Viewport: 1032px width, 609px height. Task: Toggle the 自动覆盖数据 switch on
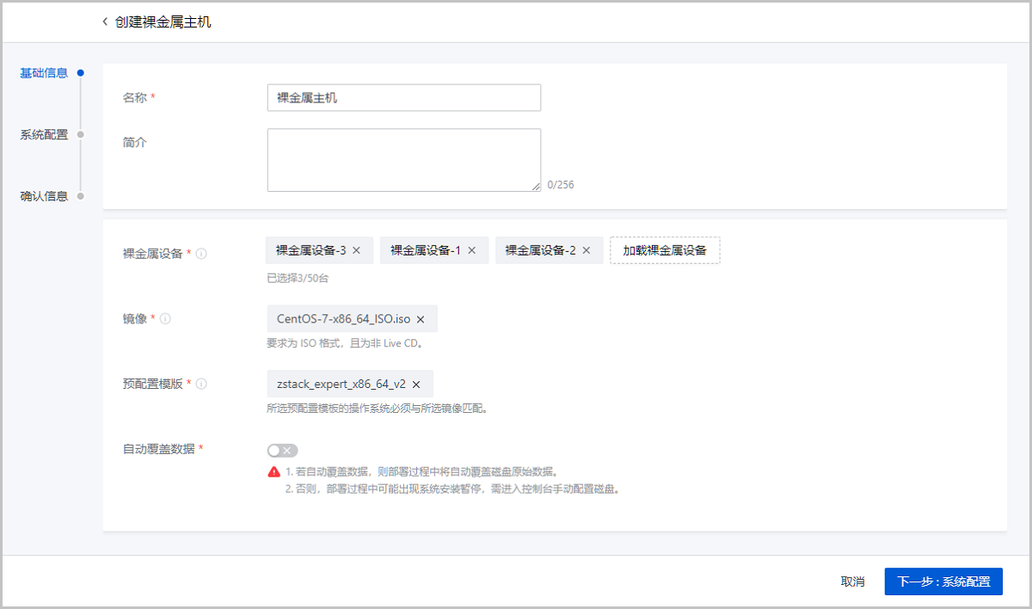tap(282, 451)
